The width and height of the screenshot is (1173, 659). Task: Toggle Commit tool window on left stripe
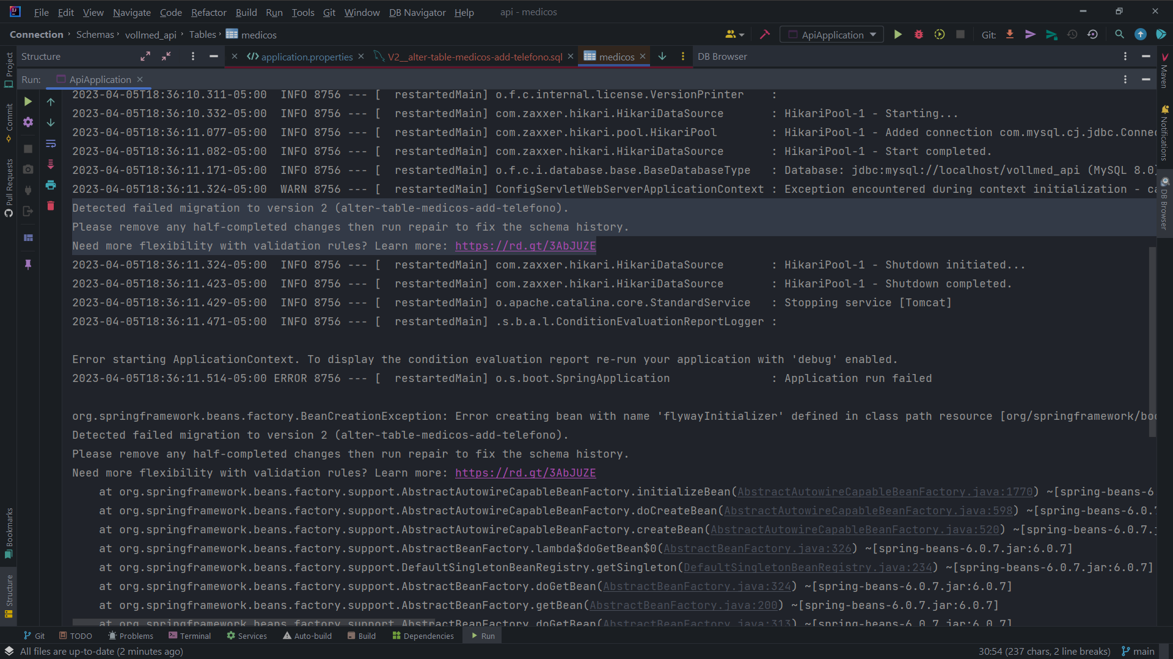[x=9, y=122]
